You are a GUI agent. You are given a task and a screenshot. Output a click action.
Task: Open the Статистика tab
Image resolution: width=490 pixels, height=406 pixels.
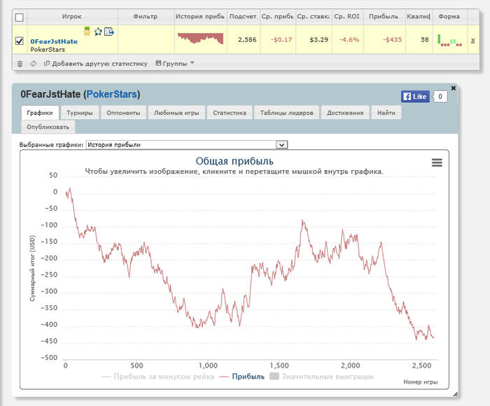coord(230,113)
